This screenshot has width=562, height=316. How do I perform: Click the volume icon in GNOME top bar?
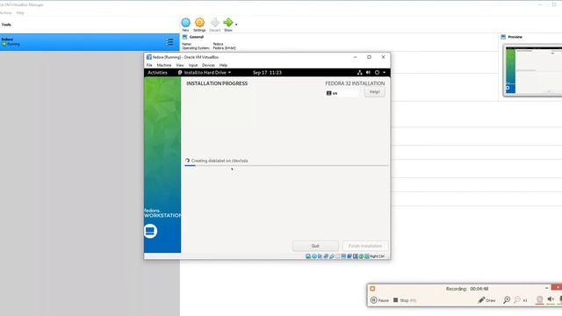[368, 72]
